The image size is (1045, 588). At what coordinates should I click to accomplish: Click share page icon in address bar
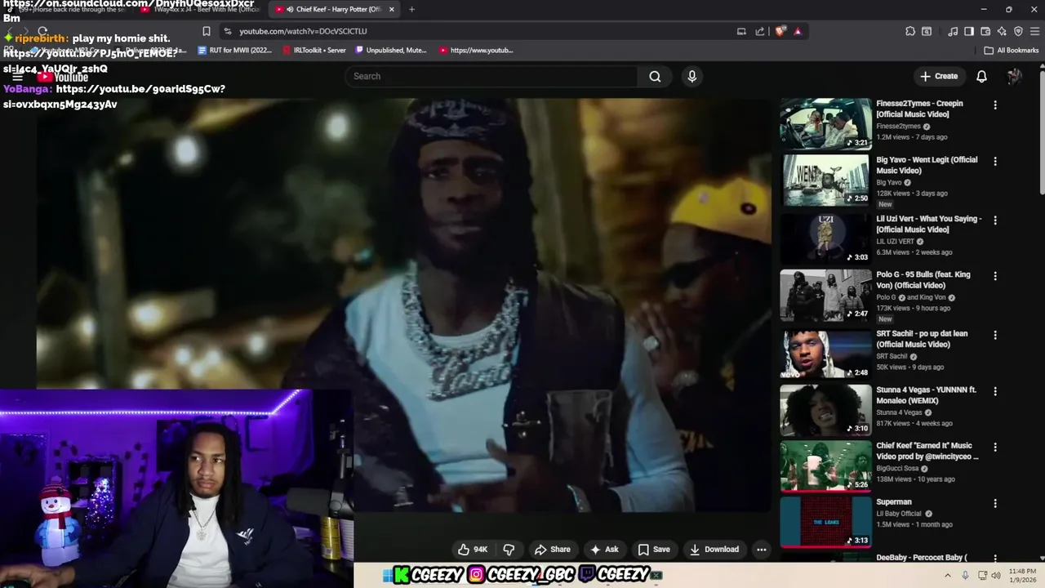tap(760, 31)
